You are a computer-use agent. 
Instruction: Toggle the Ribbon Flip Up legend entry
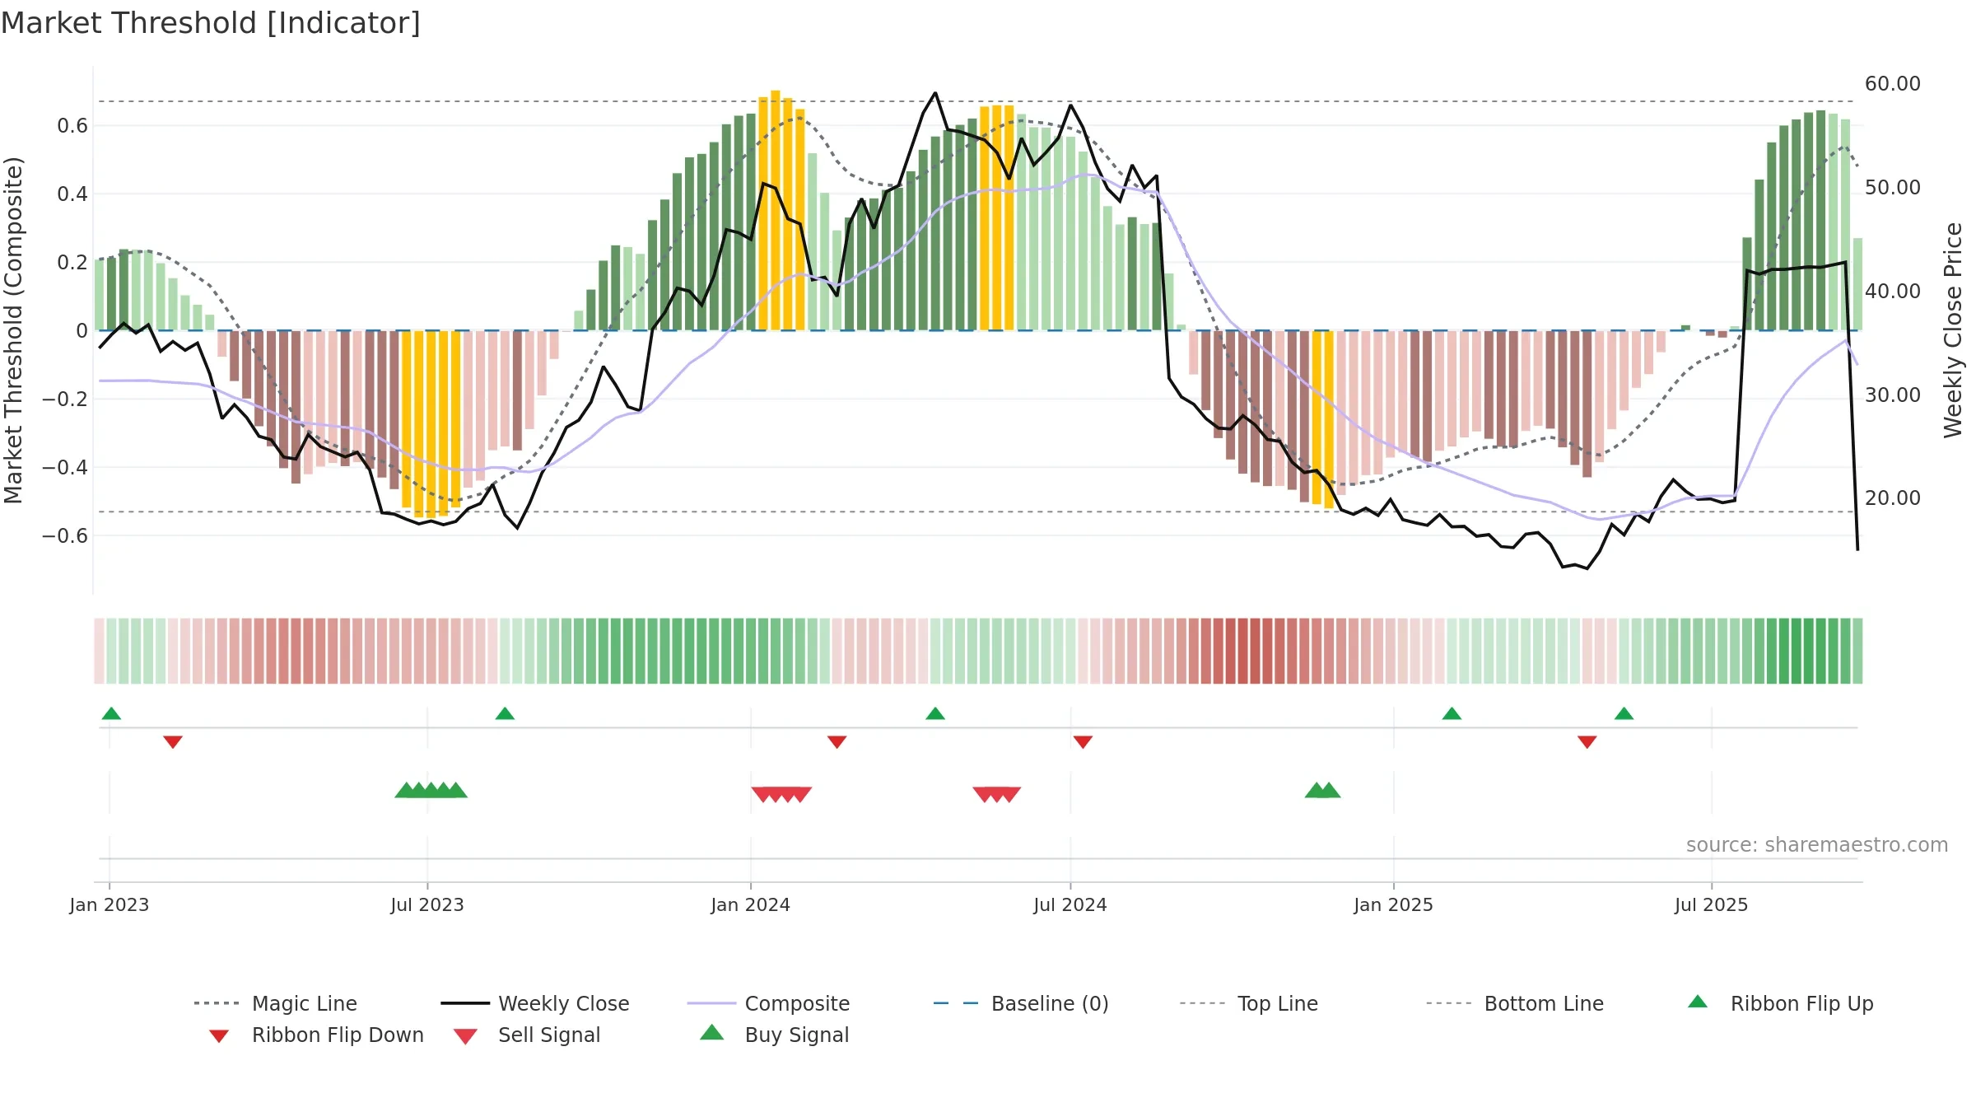click(x=1780, y=1003)
